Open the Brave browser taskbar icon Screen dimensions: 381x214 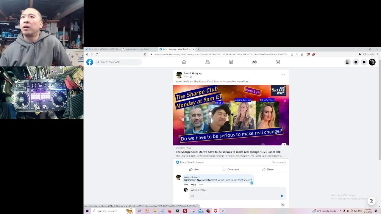(x=216, y=211)
